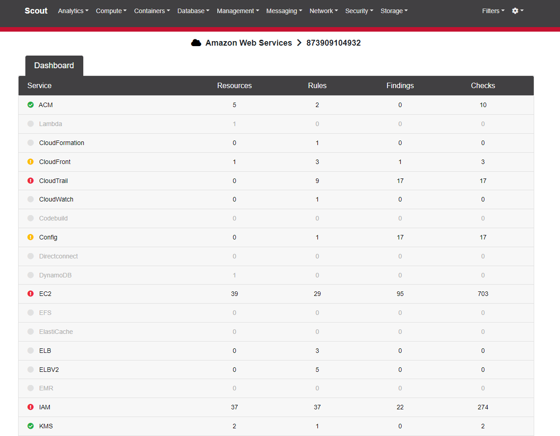The width and height of the screenshot is (560, 436).
Task: Open the Compute dropdown menu
Action: pyautogui.click(x=111, y=11)
